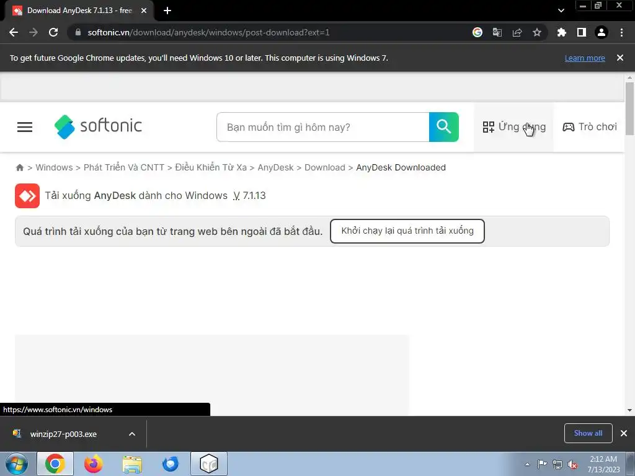Show hidden tray icons arrow
Viewport: 635px width, 476px height.
click(x=527, y=464)
